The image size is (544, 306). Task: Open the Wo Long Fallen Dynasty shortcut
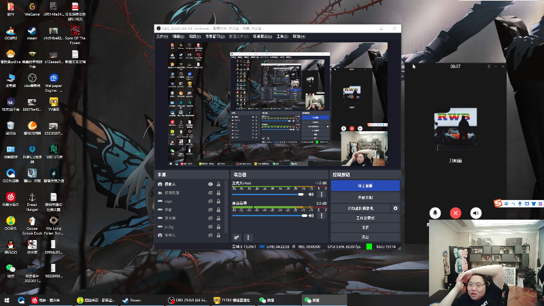[54, 226]
